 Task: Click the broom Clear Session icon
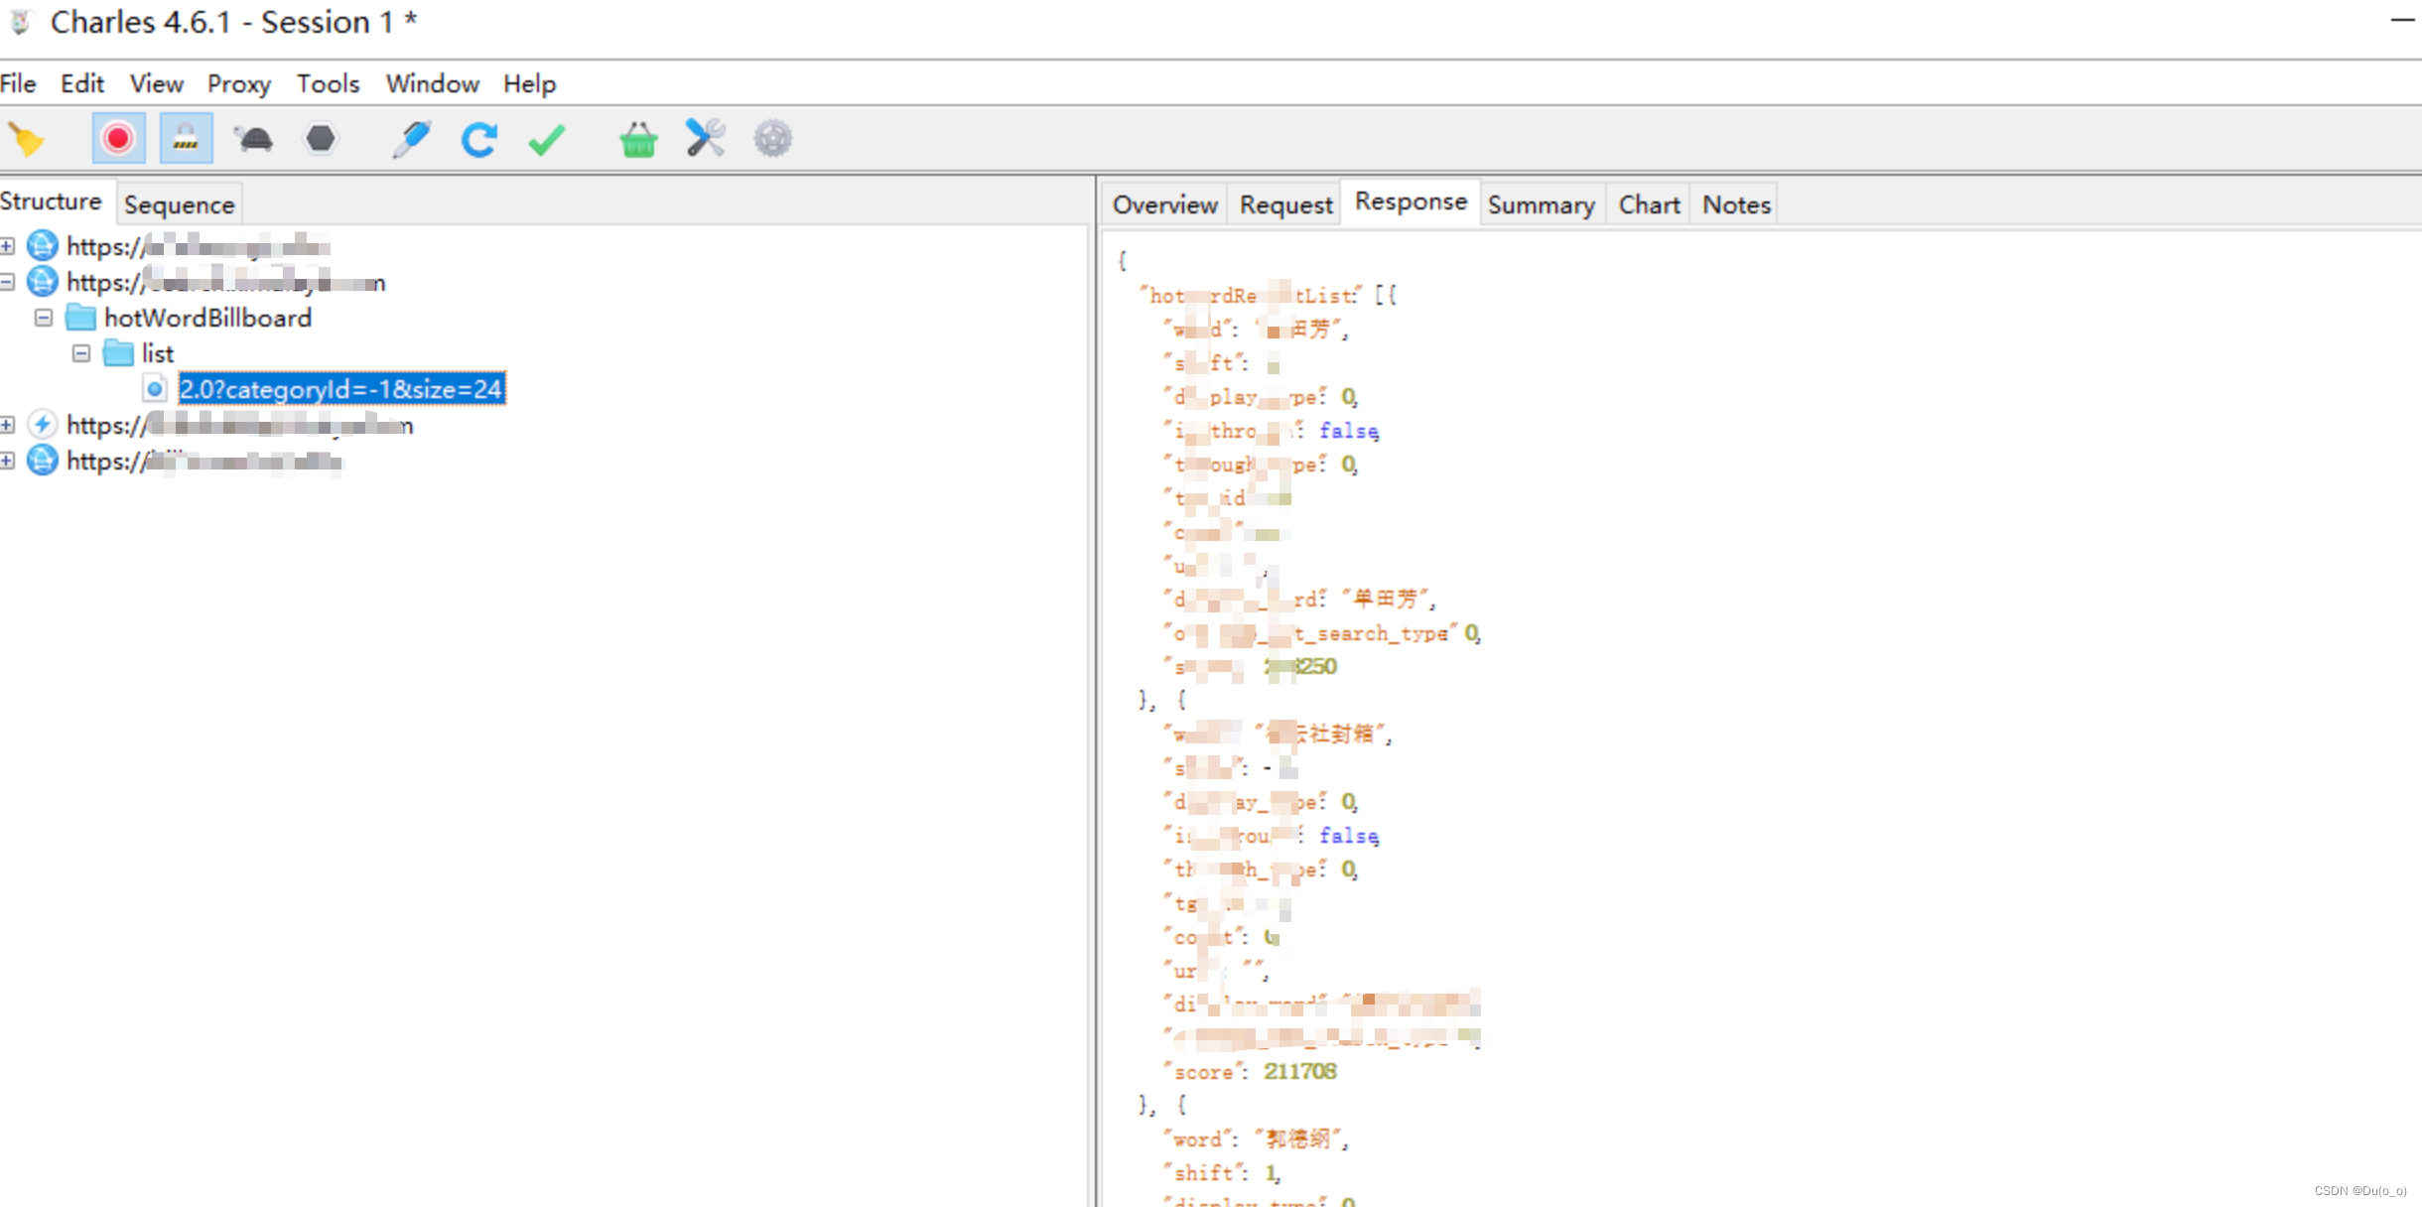point(27,140)
